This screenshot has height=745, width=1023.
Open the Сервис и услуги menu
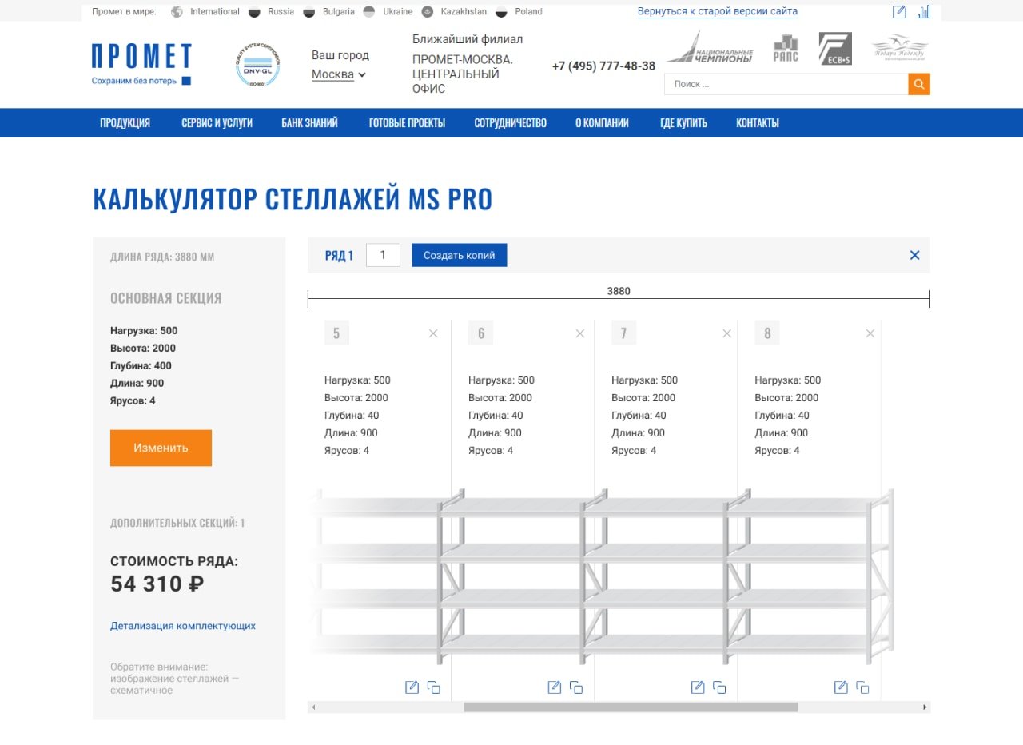point(217,123)
